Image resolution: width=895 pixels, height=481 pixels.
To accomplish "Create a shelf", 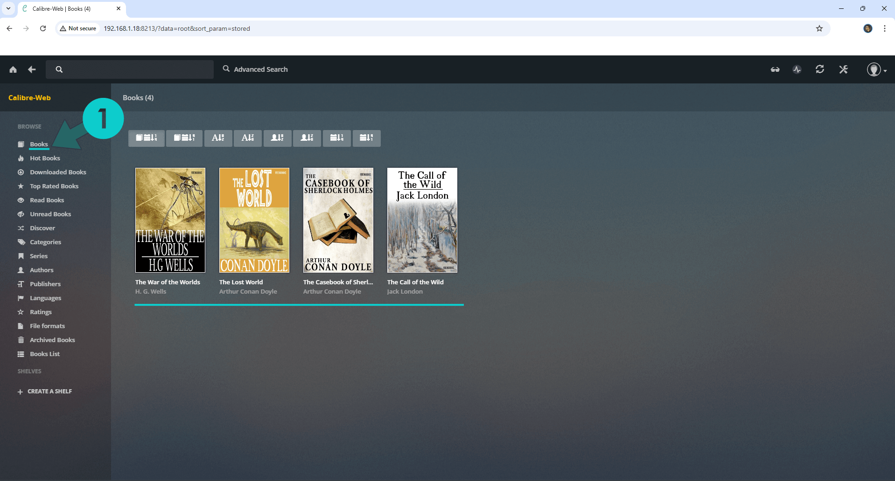I will coord(45,392).
